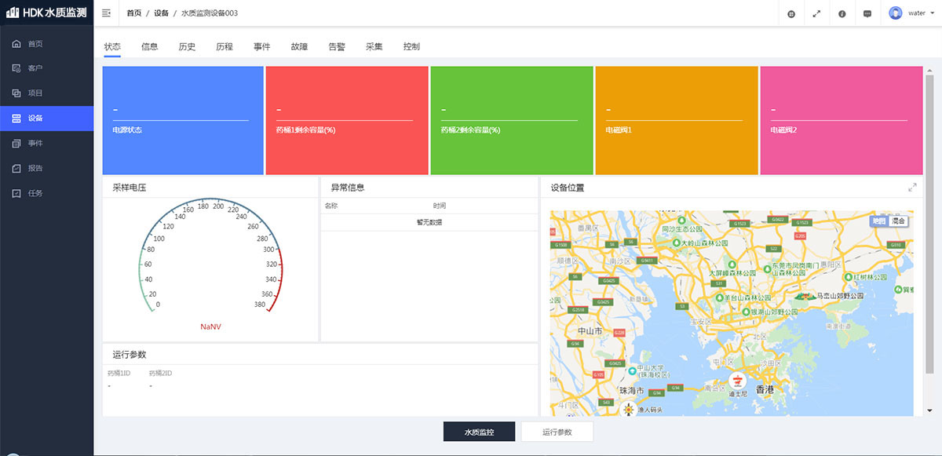Click the 首页 breadcrumb link
The width and height of the screenshot is (942, 456).
click(x=134, y=13)
